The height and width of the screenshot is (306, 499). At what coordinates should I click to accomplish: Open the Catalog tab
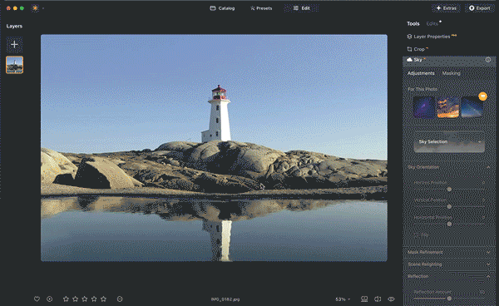point(222,8)
